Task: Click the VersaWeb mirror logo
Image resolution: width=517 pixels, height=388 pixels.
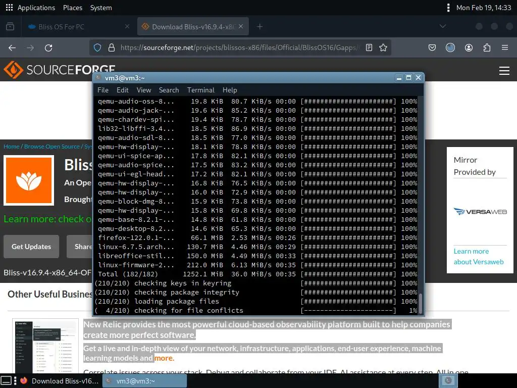Action: 480,212
